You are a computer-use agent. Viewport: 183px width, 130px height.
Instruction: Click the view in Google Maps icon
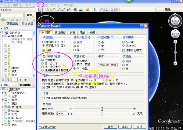[117, 10]
